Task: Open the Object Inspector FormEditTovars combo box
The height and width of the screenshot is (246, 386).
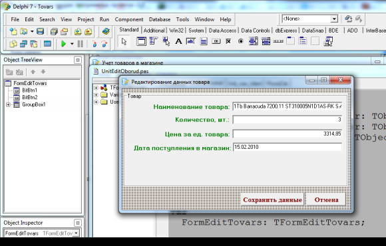Action: tap(42, 233)
